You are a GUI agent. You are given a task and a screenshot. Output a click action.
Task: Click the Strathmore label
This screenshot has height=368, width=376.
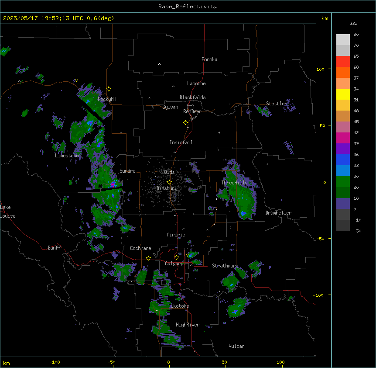[x=225, y=266]
